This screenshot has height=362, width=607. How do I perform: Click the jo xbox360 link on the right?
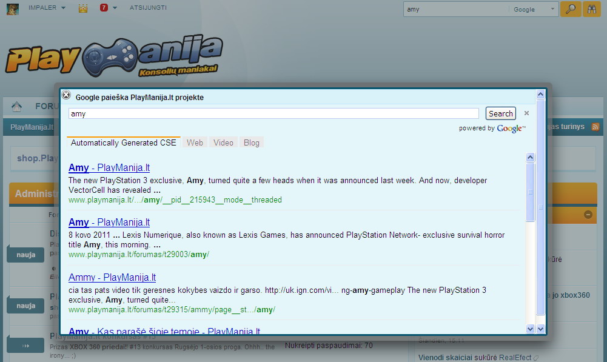pyautogui.click(x=571, y=295)
